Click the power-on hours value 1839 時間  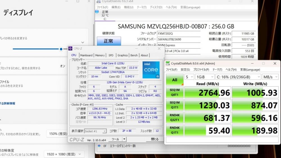[x=244, y=57]
